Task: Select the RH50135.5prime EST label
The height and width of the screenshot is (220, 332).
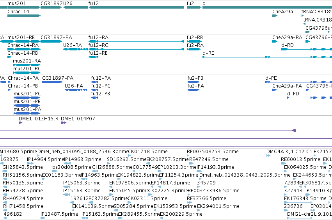Action: pos(23,183)
